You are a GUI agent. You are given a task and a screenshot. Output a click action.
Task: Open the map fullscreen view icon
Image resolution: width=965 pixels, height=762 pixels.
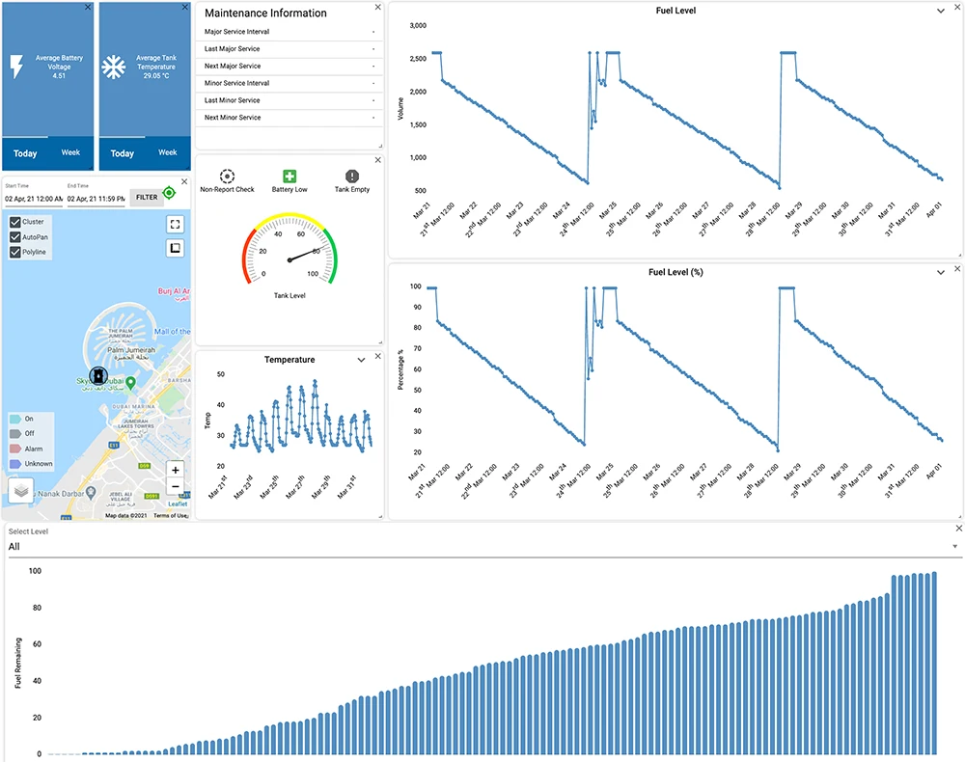[x=176, y=225]
